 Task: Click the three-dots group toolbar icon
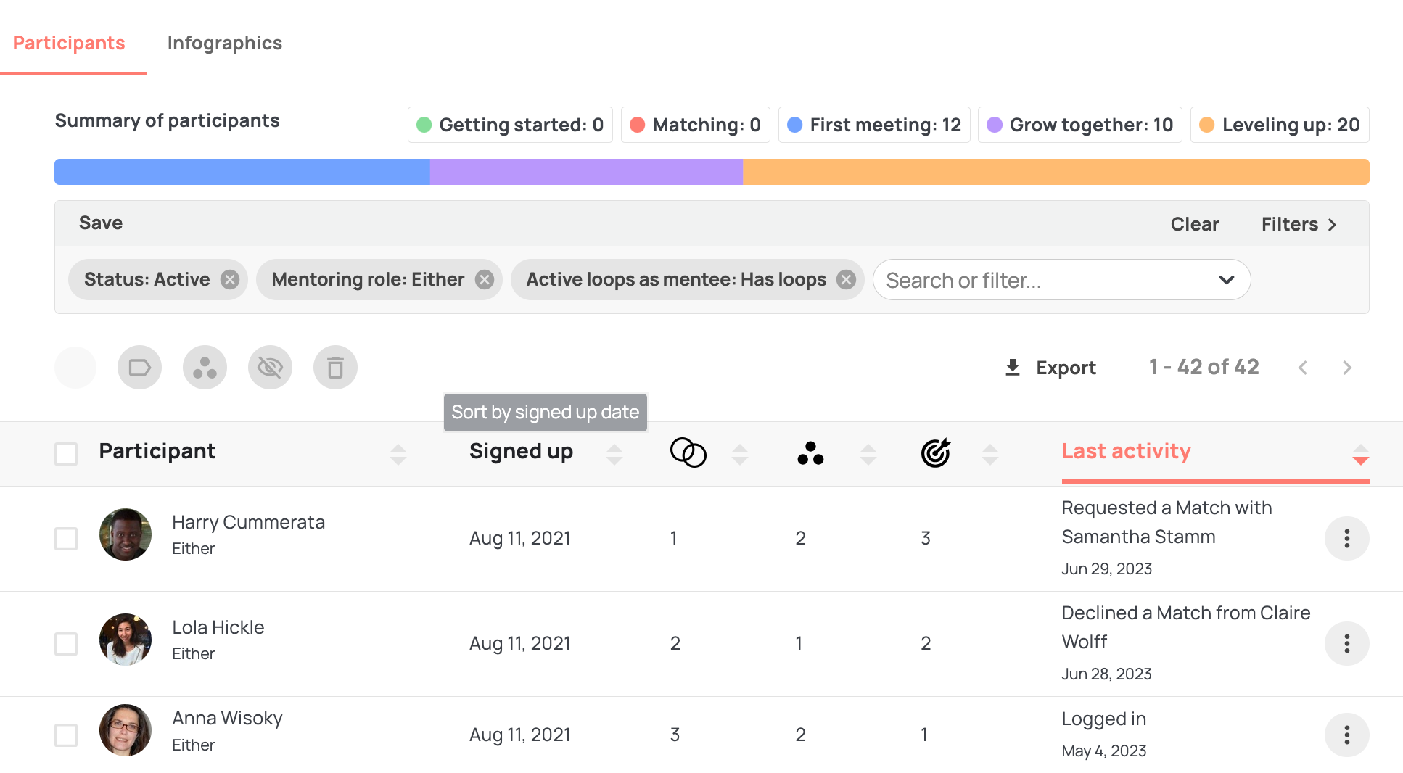205,368
